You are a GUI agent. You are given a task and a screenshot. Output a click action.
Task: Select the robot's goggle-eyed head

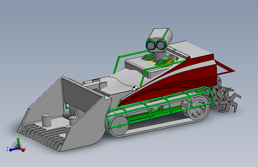159,40
